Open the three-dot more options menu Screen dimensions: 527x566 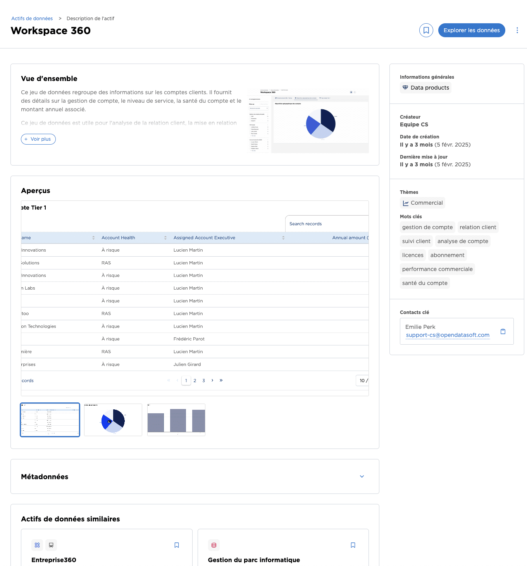(517, 30)
